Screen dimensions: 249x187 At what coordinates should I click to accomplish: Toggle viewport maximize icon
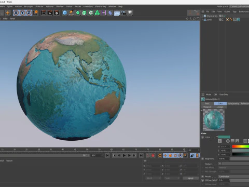[198, 19]
